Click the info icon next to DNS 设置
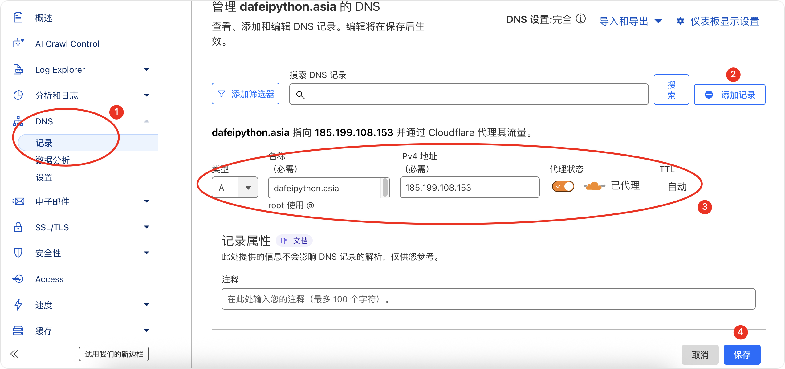 point(581,19)
